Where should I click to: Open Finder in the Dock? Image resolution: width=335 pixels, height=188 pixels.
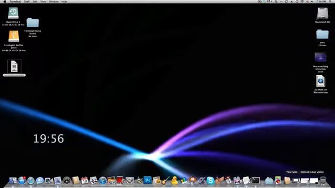[13, 181]
